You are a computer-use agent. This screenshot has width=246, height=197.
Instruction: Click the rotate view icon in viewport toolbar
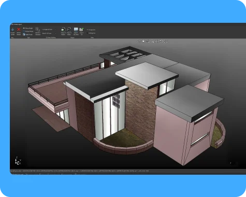pyautogui.click(x=162, y=41)
